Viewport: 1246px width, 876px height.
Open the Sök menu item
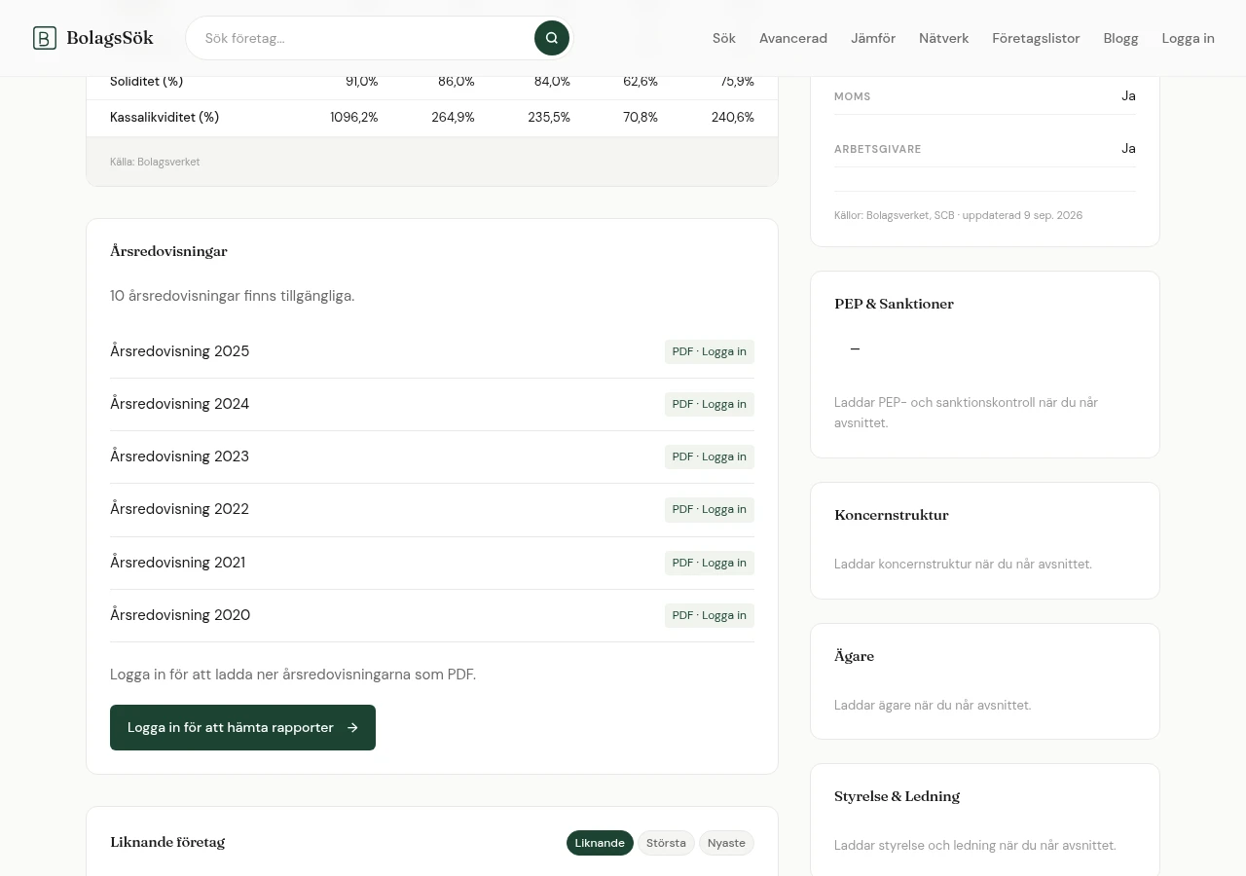pyautogui.click(x=724, y=38)
